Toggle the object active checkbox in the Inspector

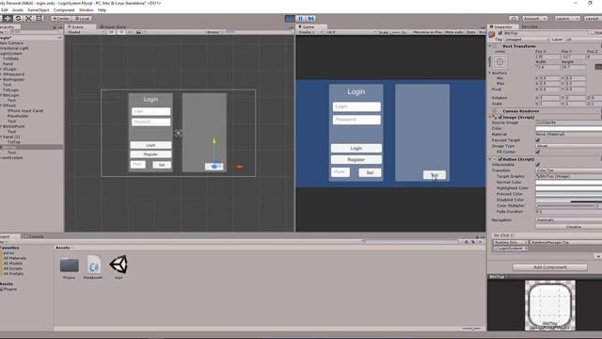tap(500, 33)
